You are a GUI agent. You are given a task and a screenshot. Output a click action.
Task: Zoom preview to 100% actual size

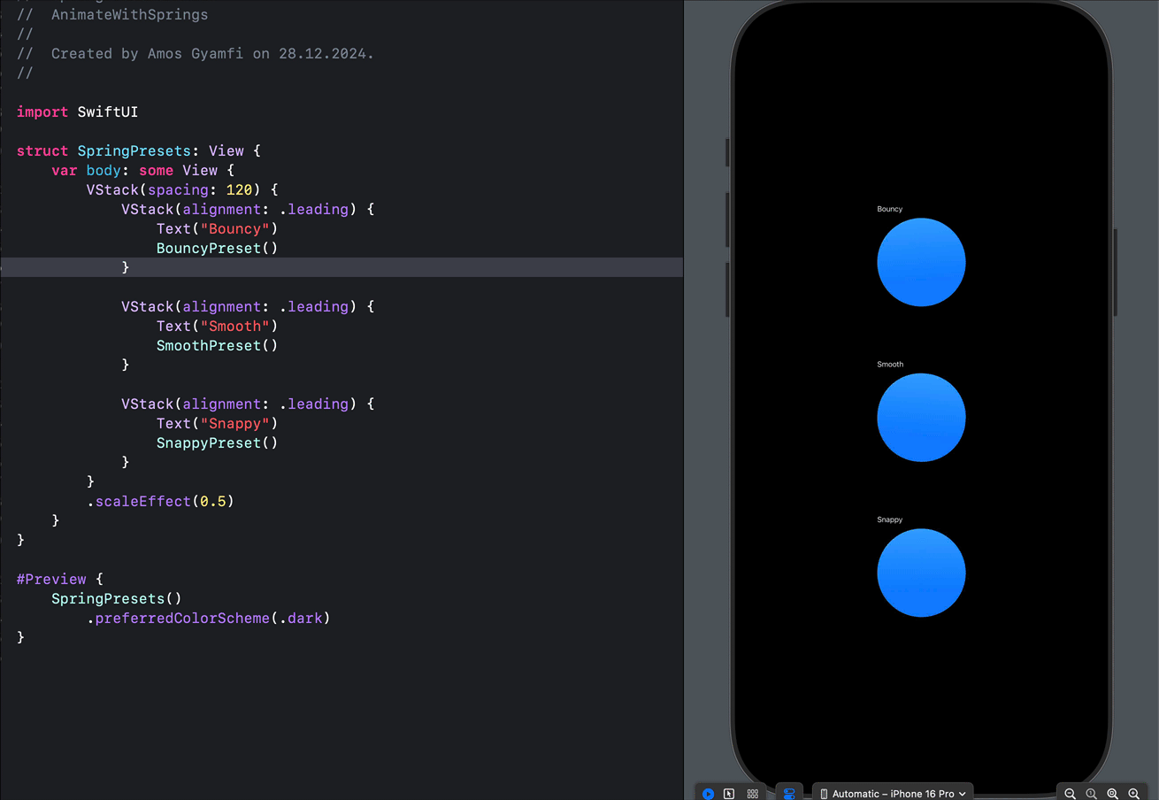[x=1092, y=794]
